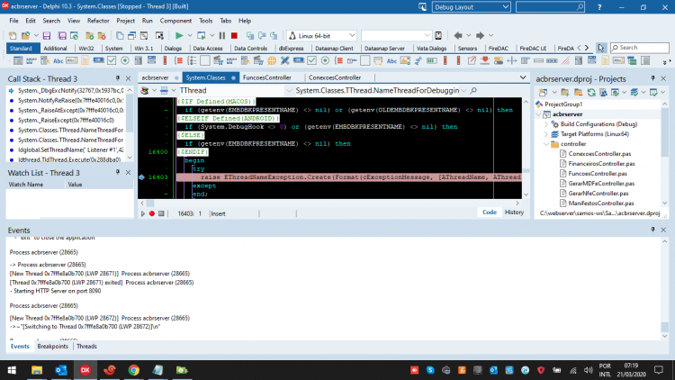
Task: Pin the Call Stack panel
Action: pyautogui.click(x=118, y=78)
